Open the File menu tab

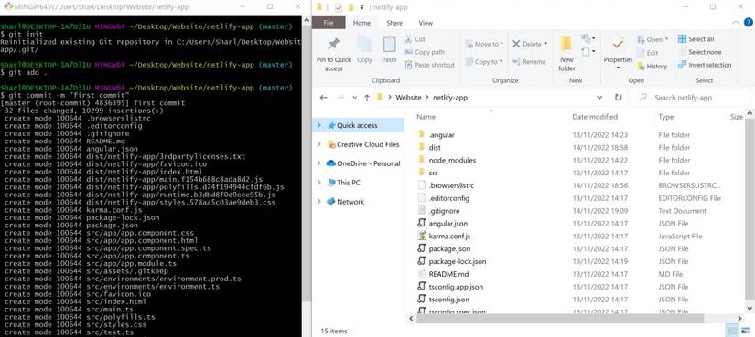(329, 23)
